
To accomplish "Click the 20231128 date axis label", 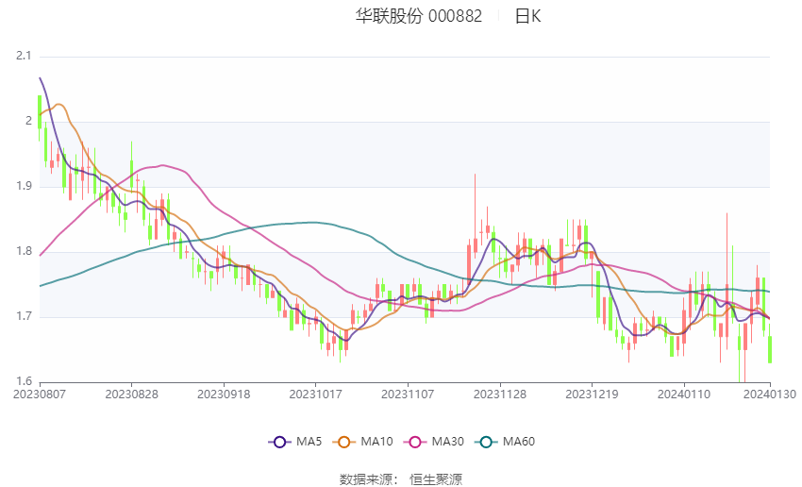I will pos(500,395).
